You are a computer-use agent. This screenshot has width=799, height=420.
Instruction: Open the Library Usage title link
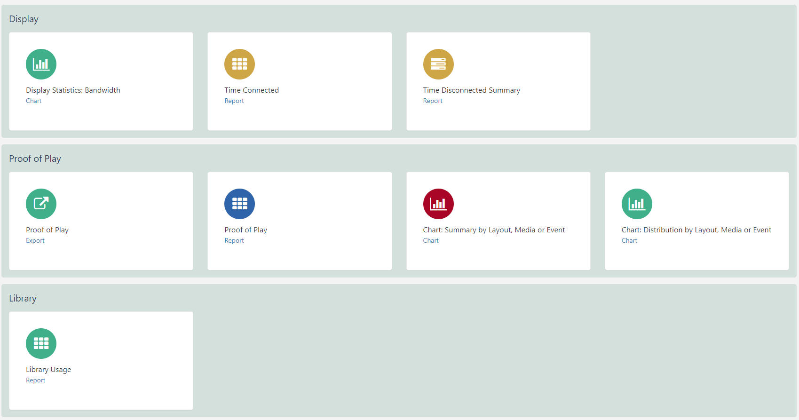[48, 370]
